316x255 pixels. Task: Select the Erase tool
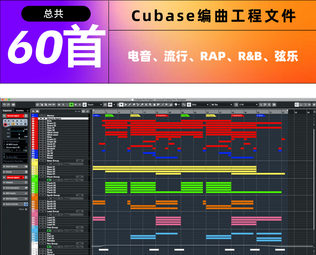[x=134, y=105]
